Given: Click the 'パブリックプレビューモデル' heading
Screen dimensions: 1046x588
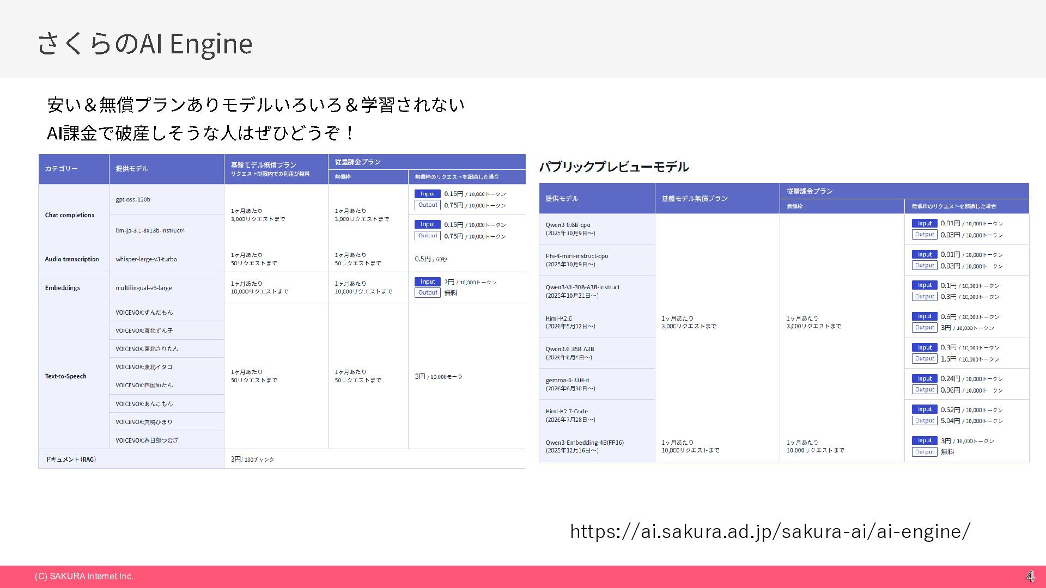Looking at the screenshot, I should click(614, 167).
